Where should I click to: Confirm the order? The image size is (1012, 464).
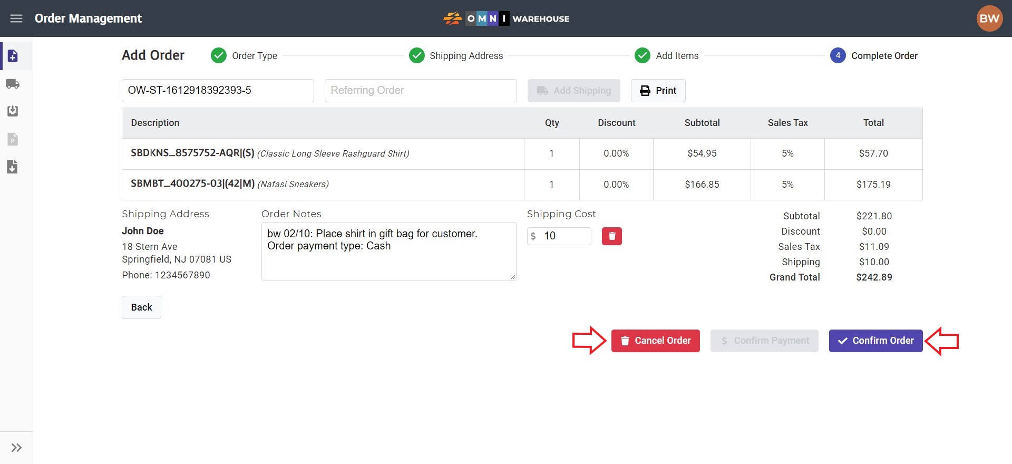876,341
